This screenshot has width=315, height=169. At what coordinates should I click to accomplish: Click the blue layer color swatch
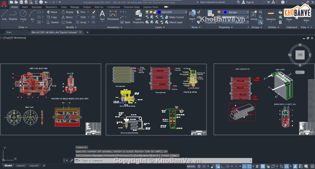(159, 12)
